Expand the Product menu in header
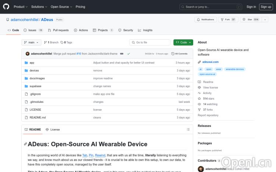The image size is (276, 172). (x=21, y=7)
